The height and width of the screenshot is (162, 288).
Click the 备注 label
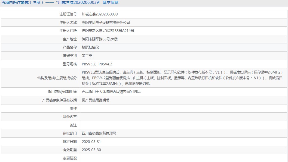[x=73, y=125]
